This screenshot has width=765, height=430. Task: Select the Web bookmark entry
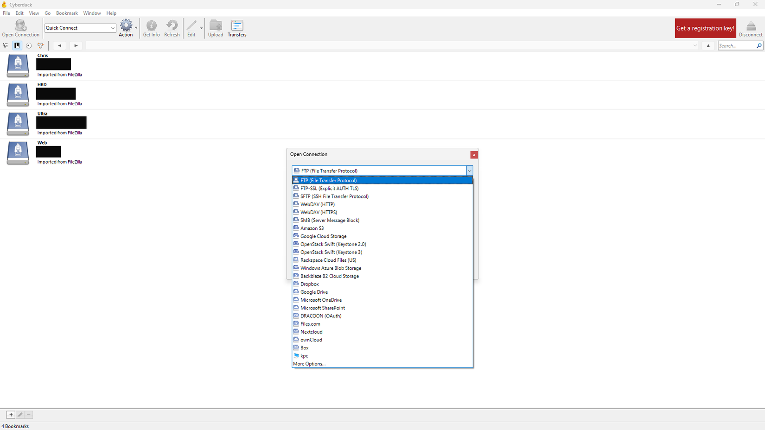click(x=382, y=153)
